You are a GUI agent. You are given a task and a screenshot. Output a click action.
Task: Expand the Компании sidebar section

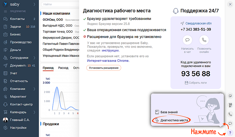click(34, 89)
